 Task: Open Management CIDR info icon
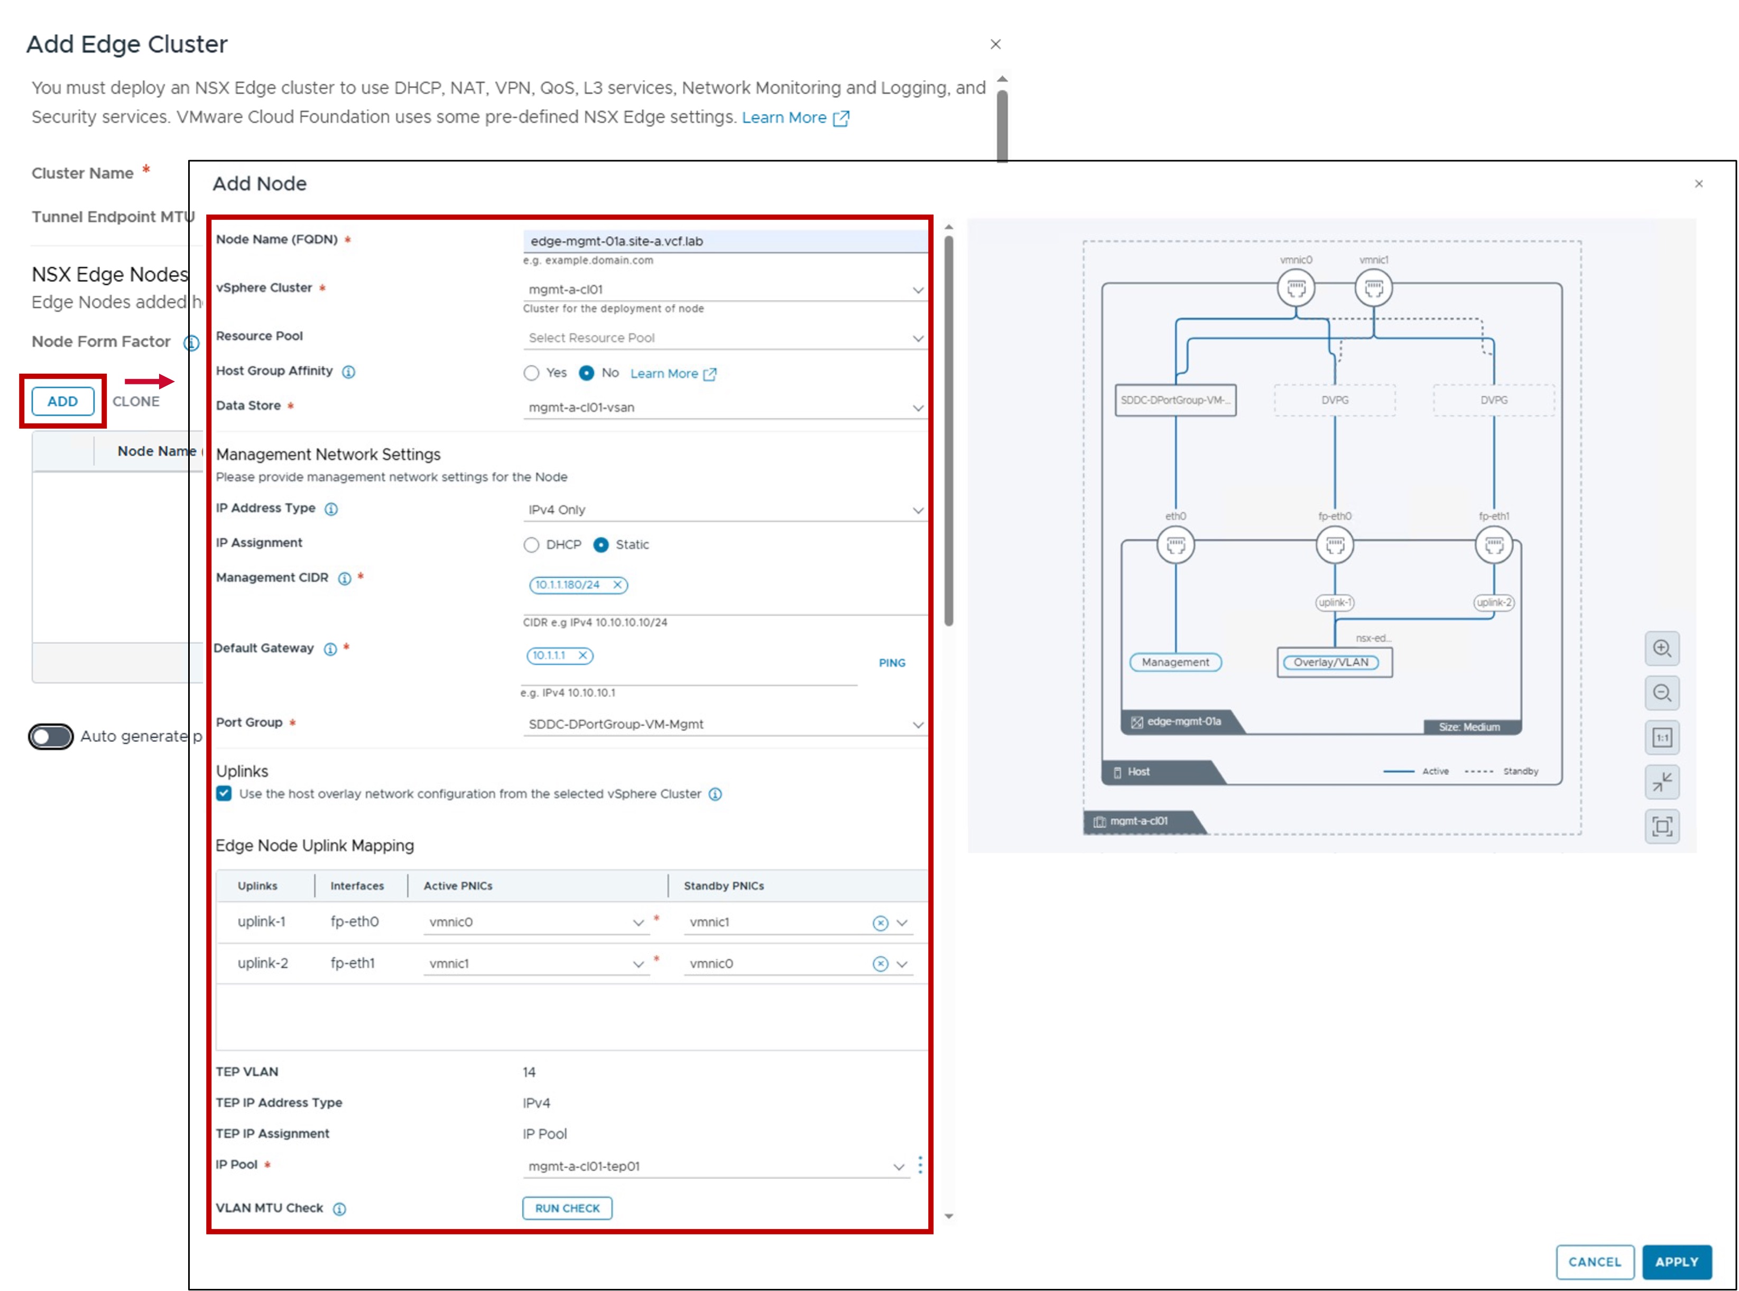tap(345, 578)
